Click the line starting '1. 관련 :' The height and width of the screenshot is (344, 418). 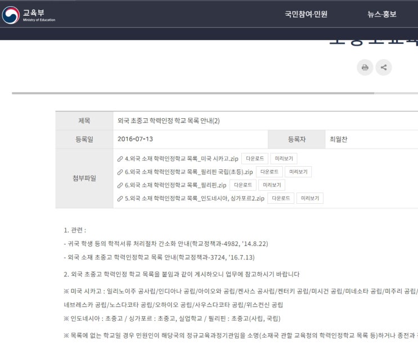pyautogui.click(x=75, y=230)
